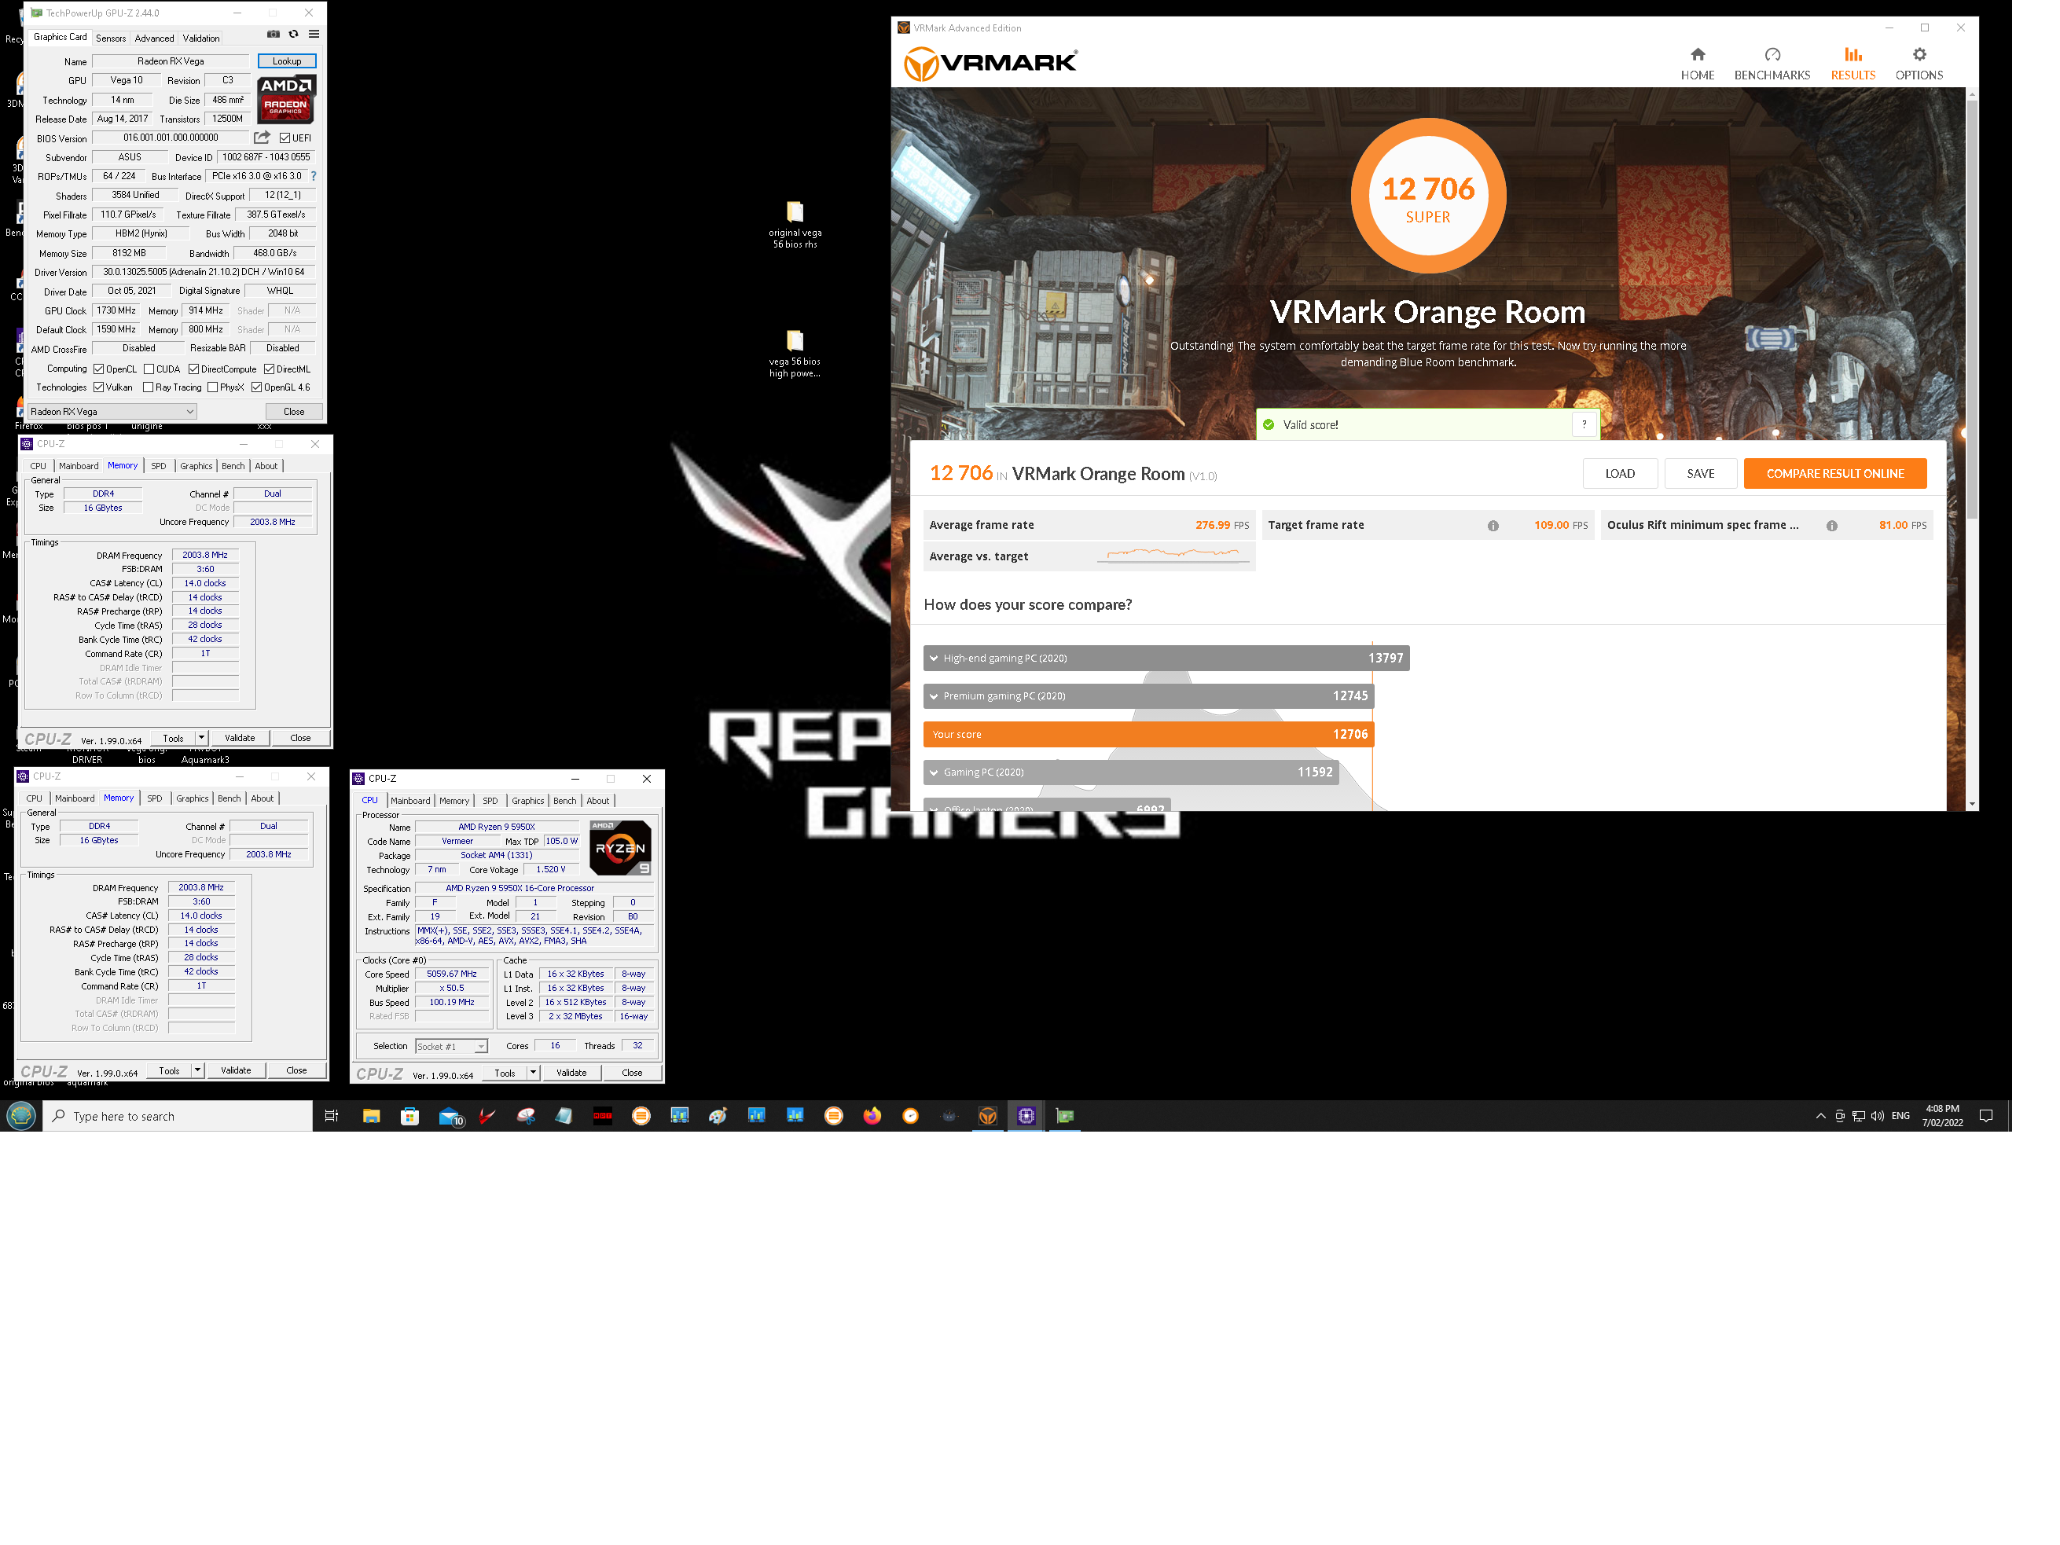Viewport: 2060px width, 1545px height.
Task: Toggle the DirectCompute checkbox
Action: tap(193, 369)
